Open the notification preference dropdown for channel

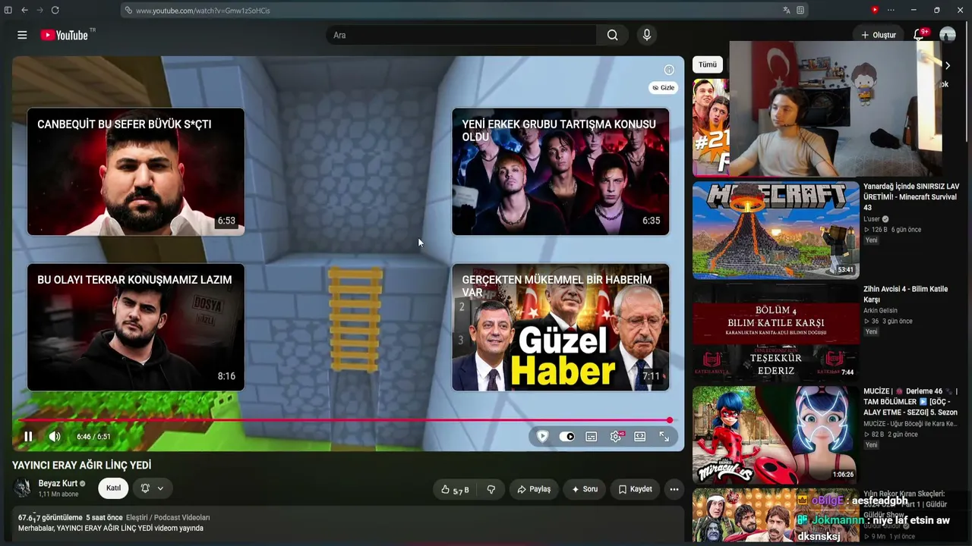tap(153, 488)
